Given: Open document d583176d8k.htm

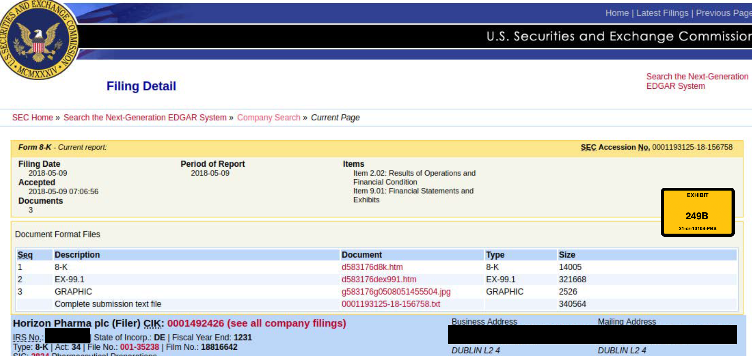Looking at the screenshot, I should 372,267.
